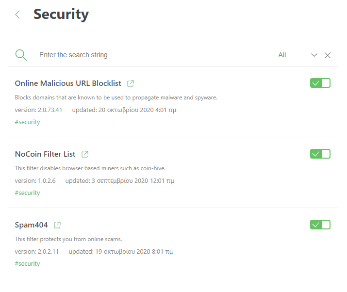Image resolution: width=347 pixels, height=292 pixels.
Task: Click the Online Malicious URL Blocklist title
Action: pyautogui.click(x=68, y=83)
